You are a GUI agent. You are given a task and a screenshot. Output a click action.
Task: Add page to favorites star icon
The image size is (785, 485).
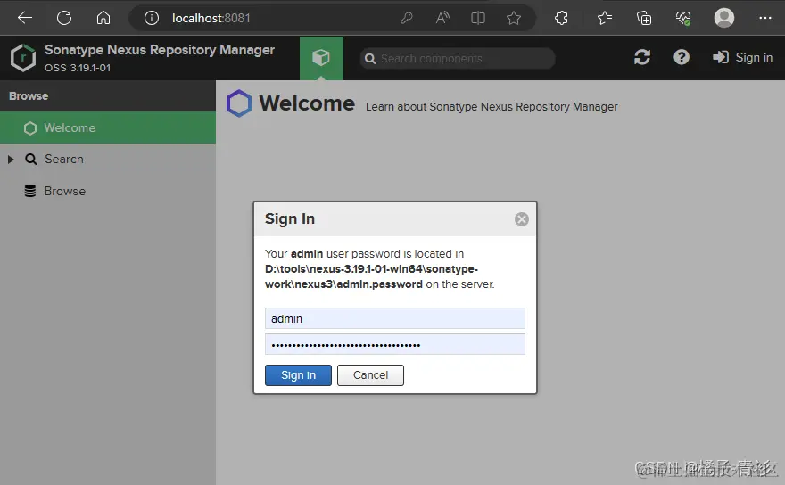coord(514,18)
